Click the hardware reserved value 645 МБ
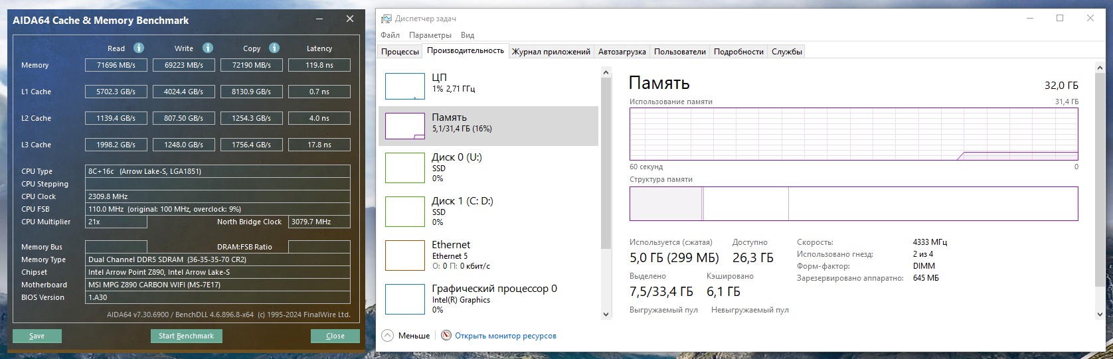 [926, 278]
